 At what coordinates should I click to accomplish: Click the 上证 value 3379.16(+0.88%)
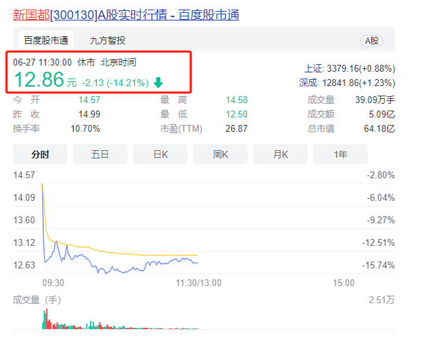coord(361,68)
